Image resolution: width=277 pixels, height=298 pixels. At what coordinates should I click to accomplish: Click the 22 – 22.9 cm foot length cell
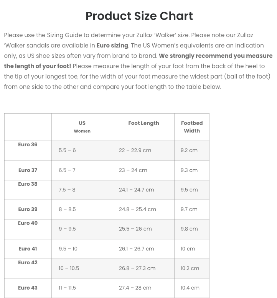135,150
